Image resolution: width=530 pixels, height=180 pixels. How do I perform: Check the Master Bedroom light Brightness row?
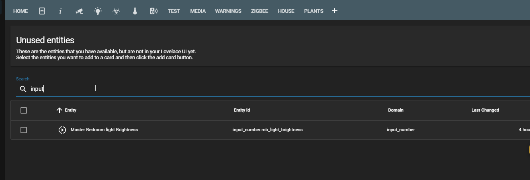[24, 130]
